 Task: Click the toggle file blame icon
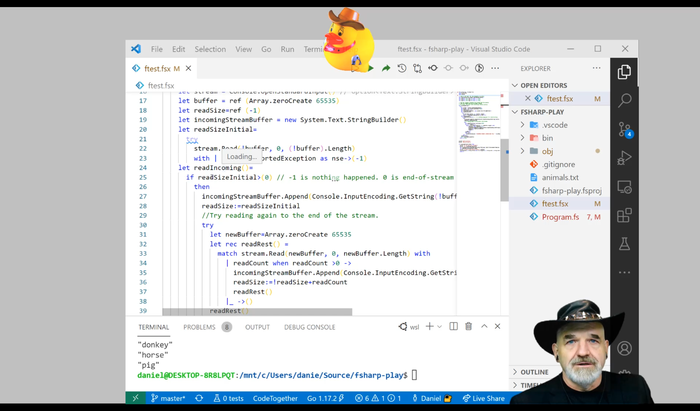point(433,68)
